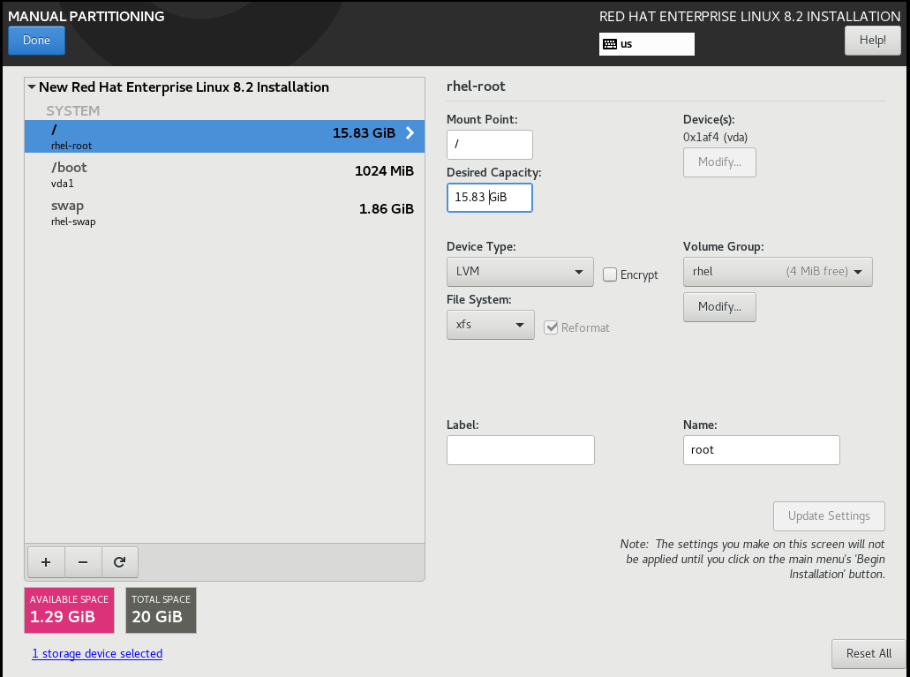910x677 pixels.
Task: Focus the Desired Capacity input field
Action: [x=490, y=198]
